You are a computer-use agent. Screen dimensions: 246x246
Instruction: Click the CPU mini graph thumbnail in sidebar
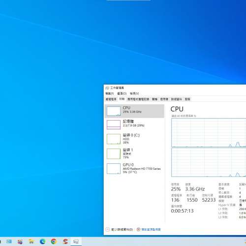click(114, 111)
